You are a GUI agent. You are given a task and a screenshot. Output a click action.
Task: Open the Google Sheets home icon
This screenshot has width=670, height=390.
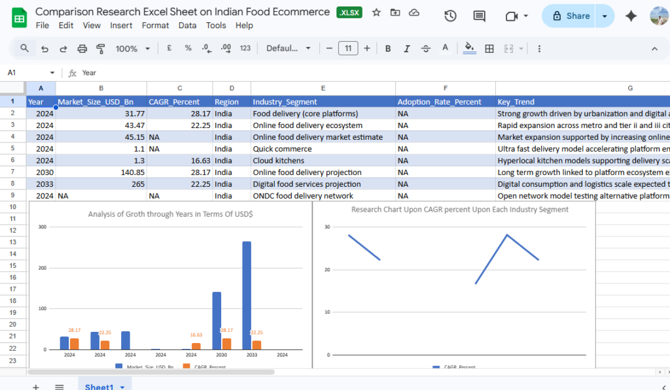tap(19, 18)
